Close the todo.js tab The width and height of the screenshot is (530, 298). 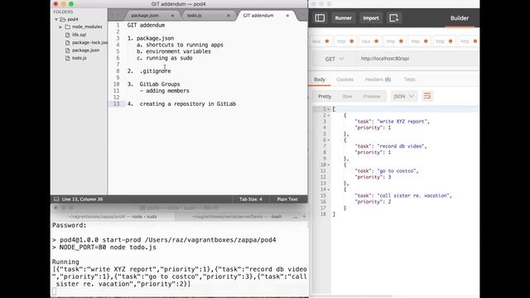(229, 16)
